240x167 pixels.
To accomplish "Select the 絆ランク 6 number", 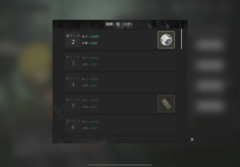I will coord(73,127).
